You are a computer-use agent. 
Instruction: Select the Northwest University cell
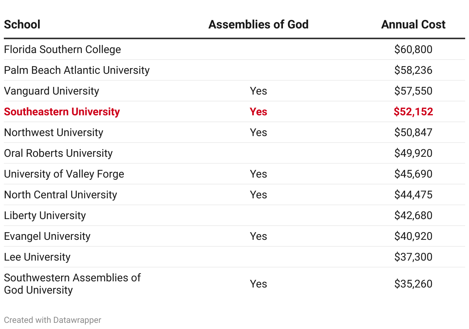pyautogui.click(x=53, y=133)
